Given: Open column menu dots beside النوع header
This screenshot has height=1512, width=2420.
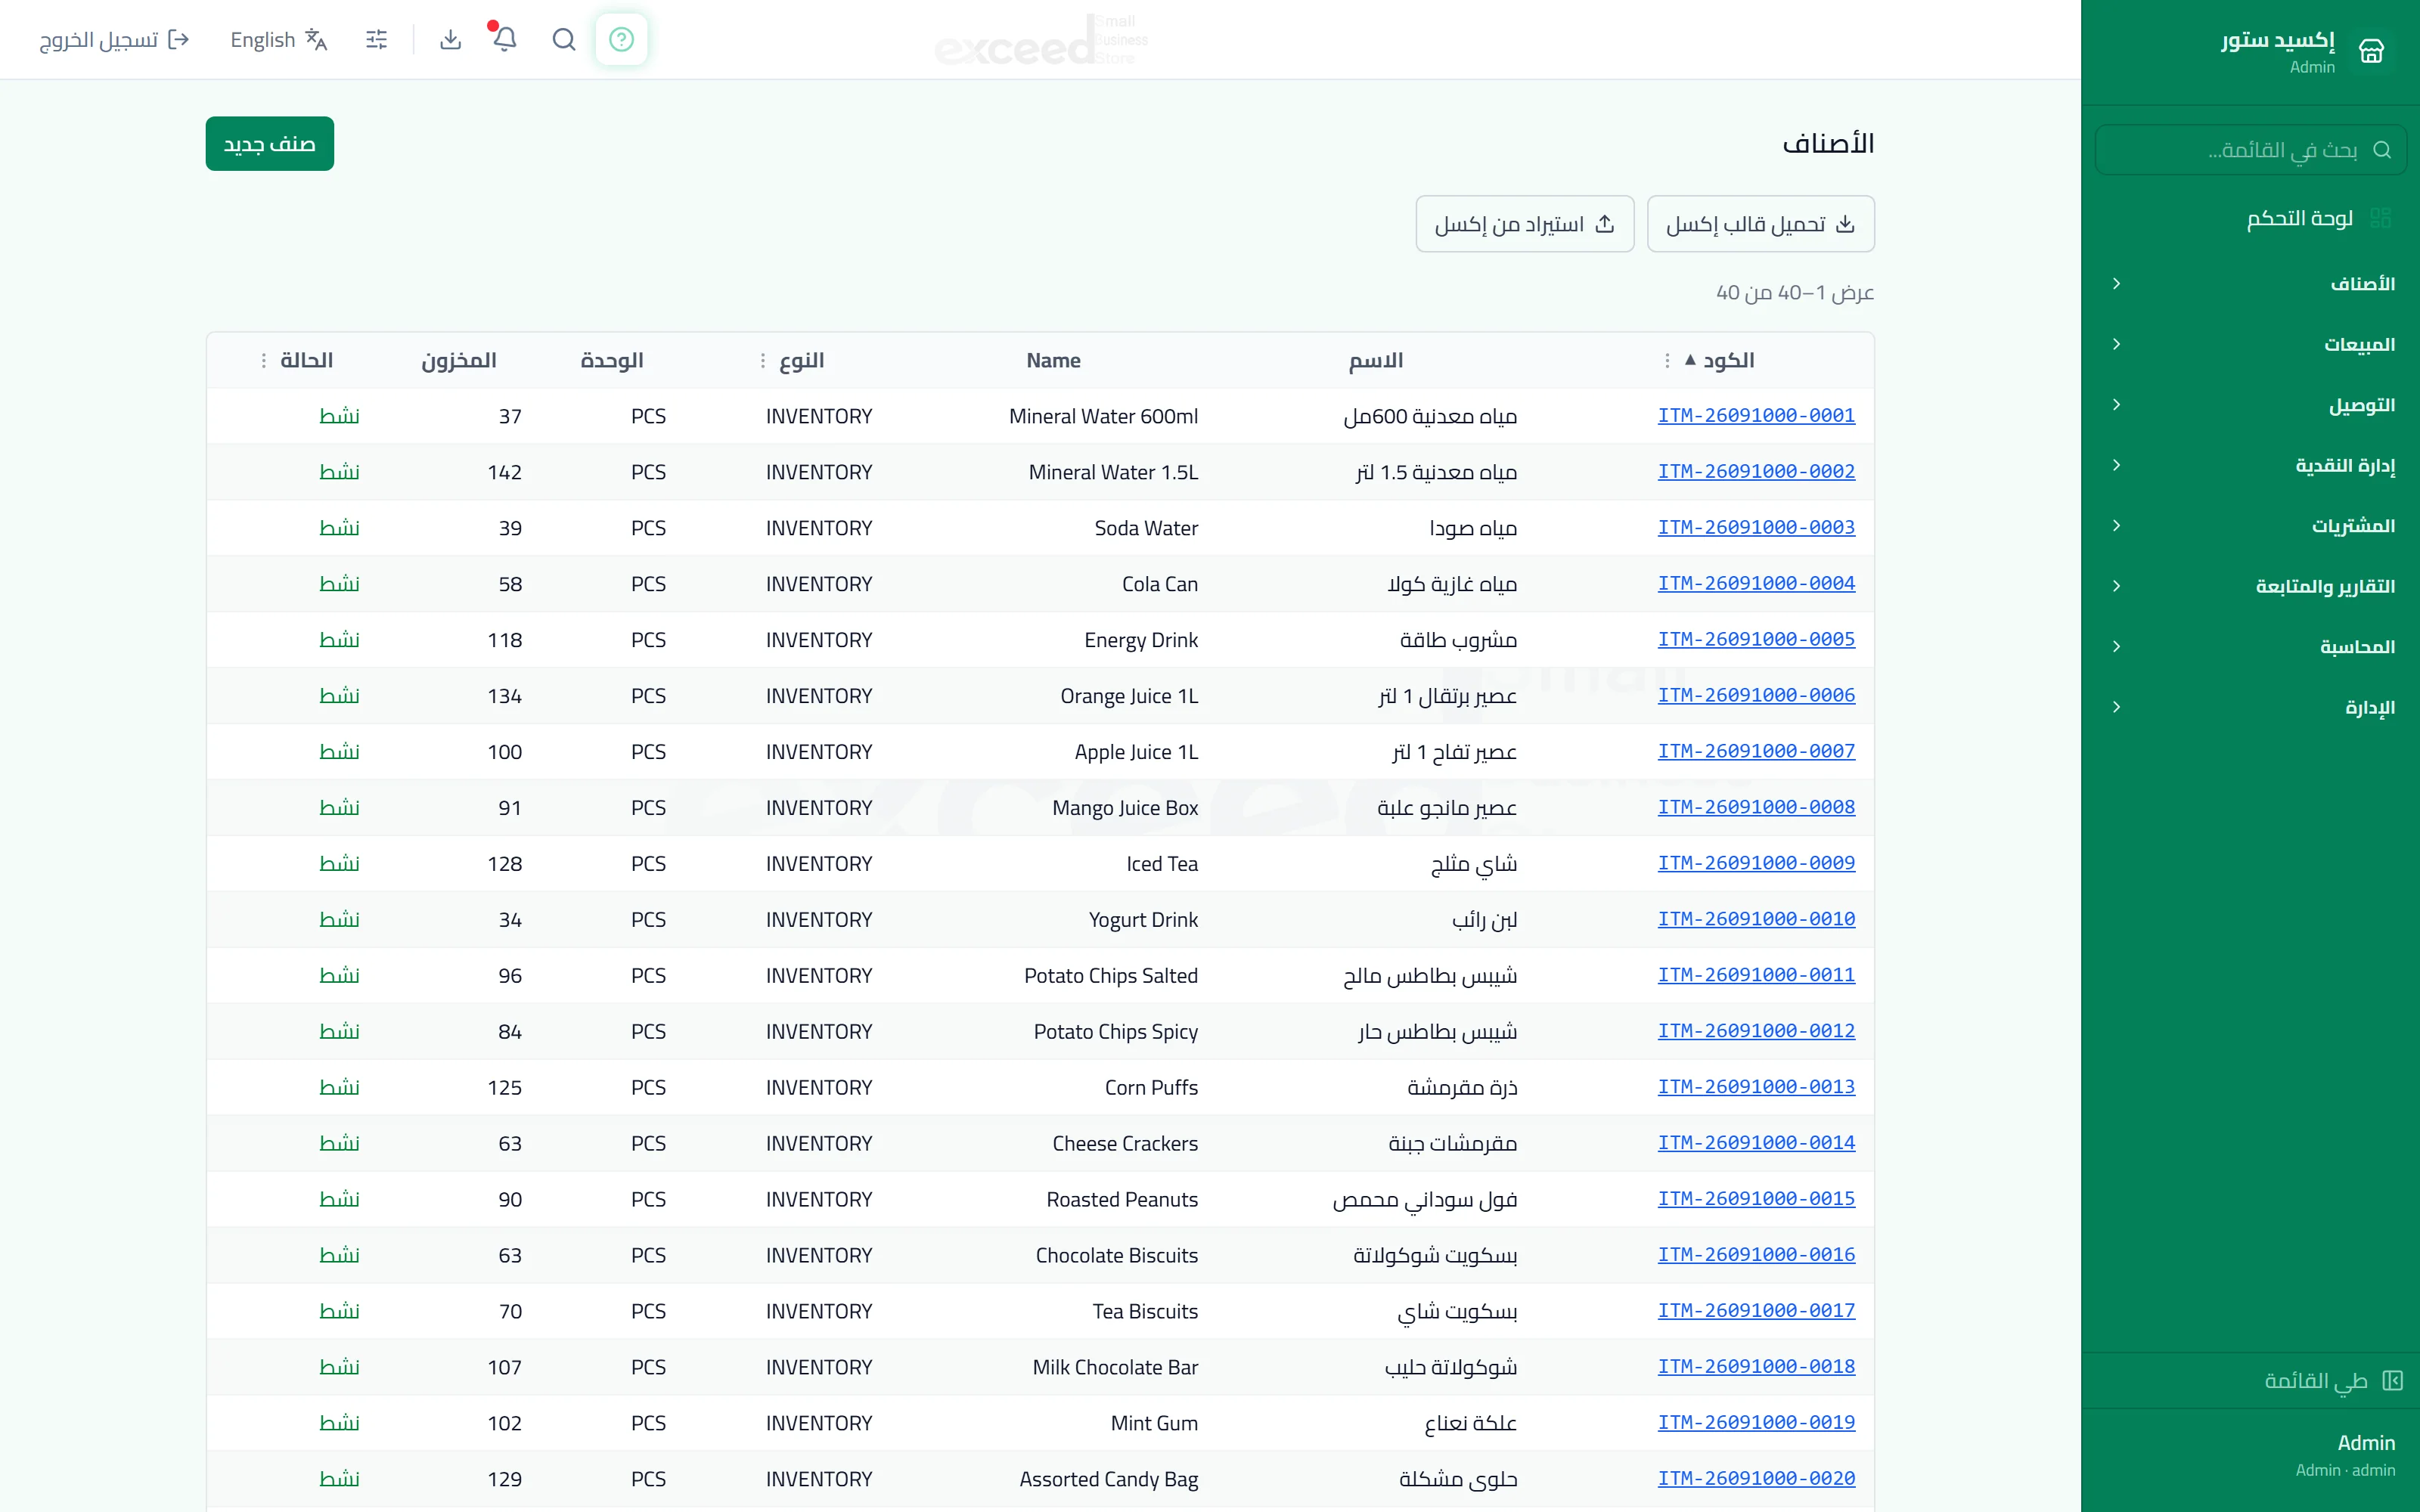Looking at the screenshot, I should 763,360.
